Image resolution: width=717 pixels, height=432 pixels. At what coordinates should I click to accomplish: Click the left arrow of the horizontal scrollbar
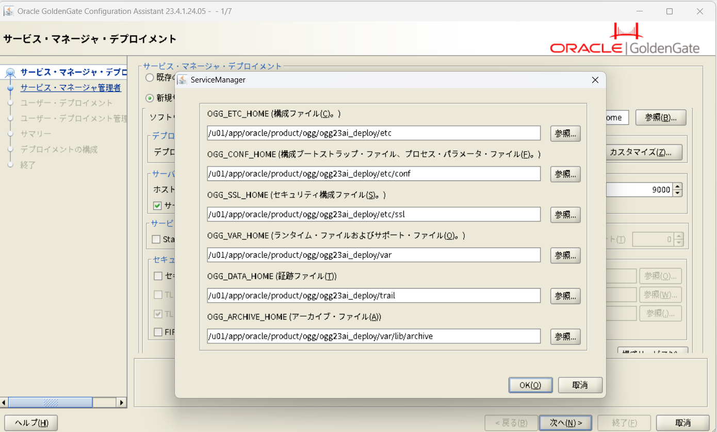(4, 402)
